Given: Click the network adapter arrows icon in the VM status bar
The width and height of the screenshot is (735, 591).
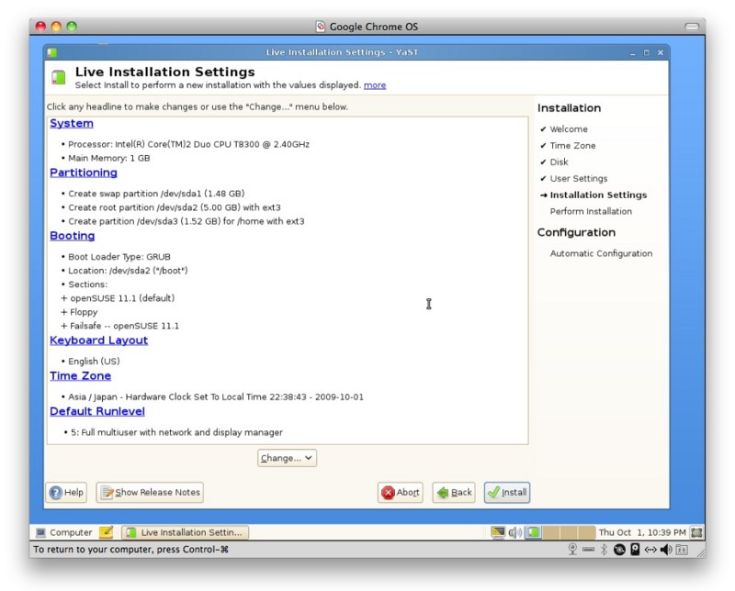Looking at the screenshot, I should (x=650, y=550).
